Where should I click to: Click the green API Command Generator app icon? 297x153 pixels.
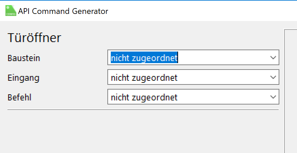11,11
